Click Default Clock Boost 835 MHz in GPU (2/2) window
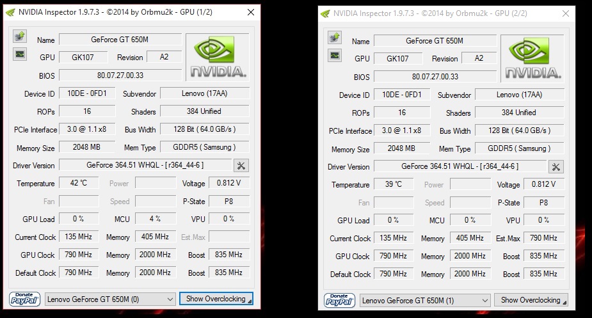The height and width of the screenshot is (318, 592). (x=543, y=274)
